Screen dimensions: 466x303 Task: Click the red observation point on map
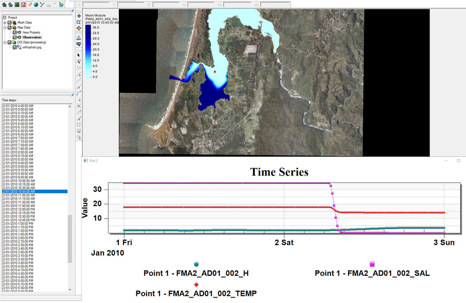tap(215, 71)
